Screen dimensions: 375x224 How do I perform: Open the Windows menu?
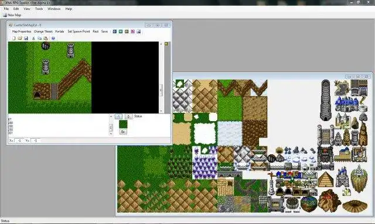tap(54, 9)
